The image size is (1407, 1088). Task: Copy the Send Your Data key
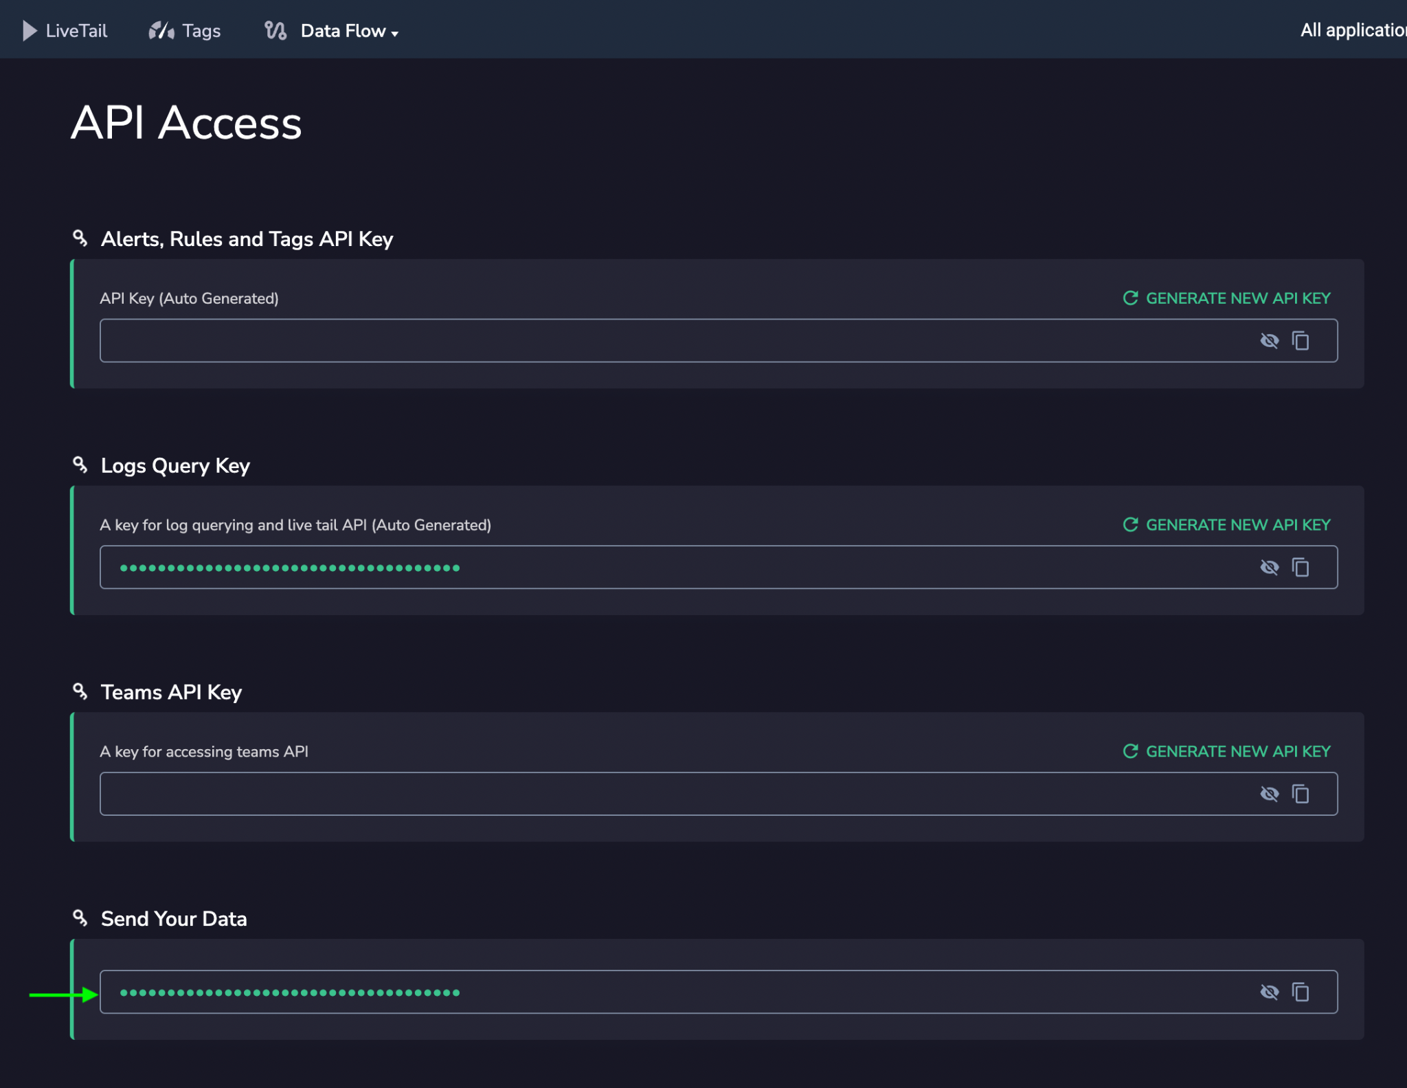pos(1301,992)
